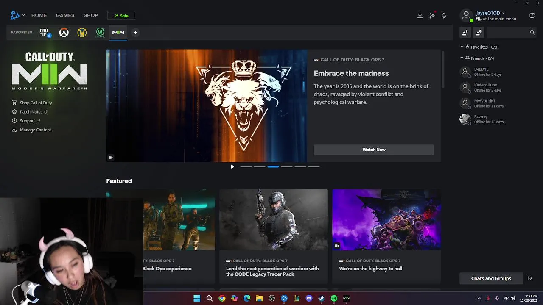Jump to the first carousel slide indicator

[x=246, y=166]
